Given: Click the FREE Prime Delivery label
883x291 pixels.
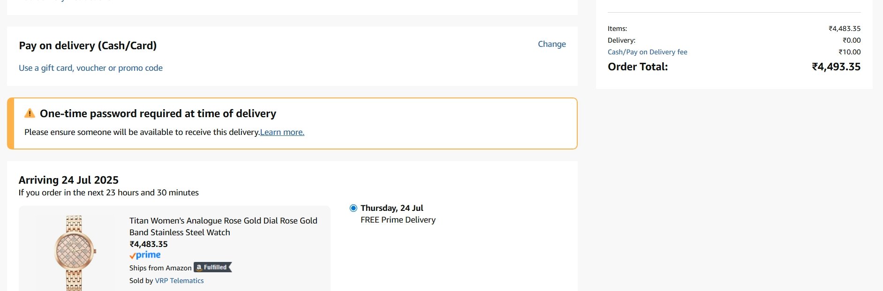Looking at the screenshot, I should pos(398,220).
